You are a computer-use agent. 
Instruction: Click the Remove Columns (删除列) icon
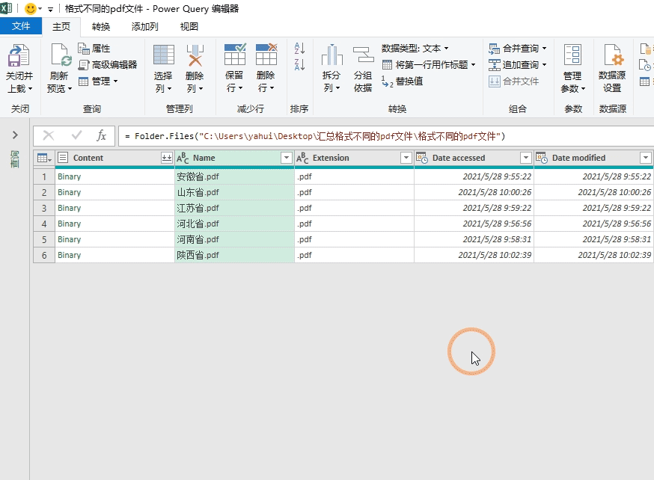195,55
